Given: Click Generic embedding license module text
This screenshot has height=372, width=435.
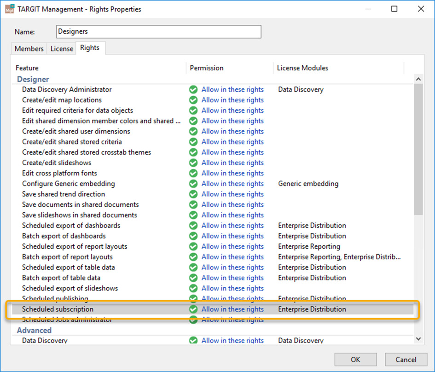Looking at the screenshot, I should click(x=308, y=184).
